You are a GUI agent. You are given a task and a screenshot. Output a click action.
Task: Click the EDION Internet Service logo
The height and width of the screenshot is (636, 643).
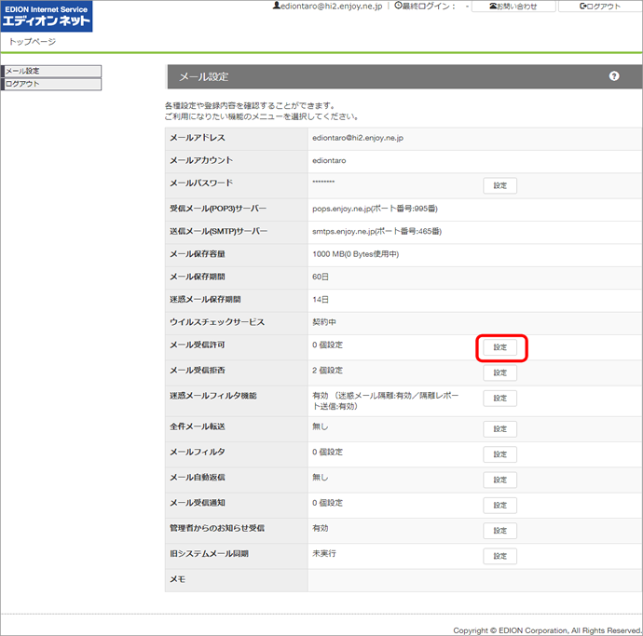point(47,17)
